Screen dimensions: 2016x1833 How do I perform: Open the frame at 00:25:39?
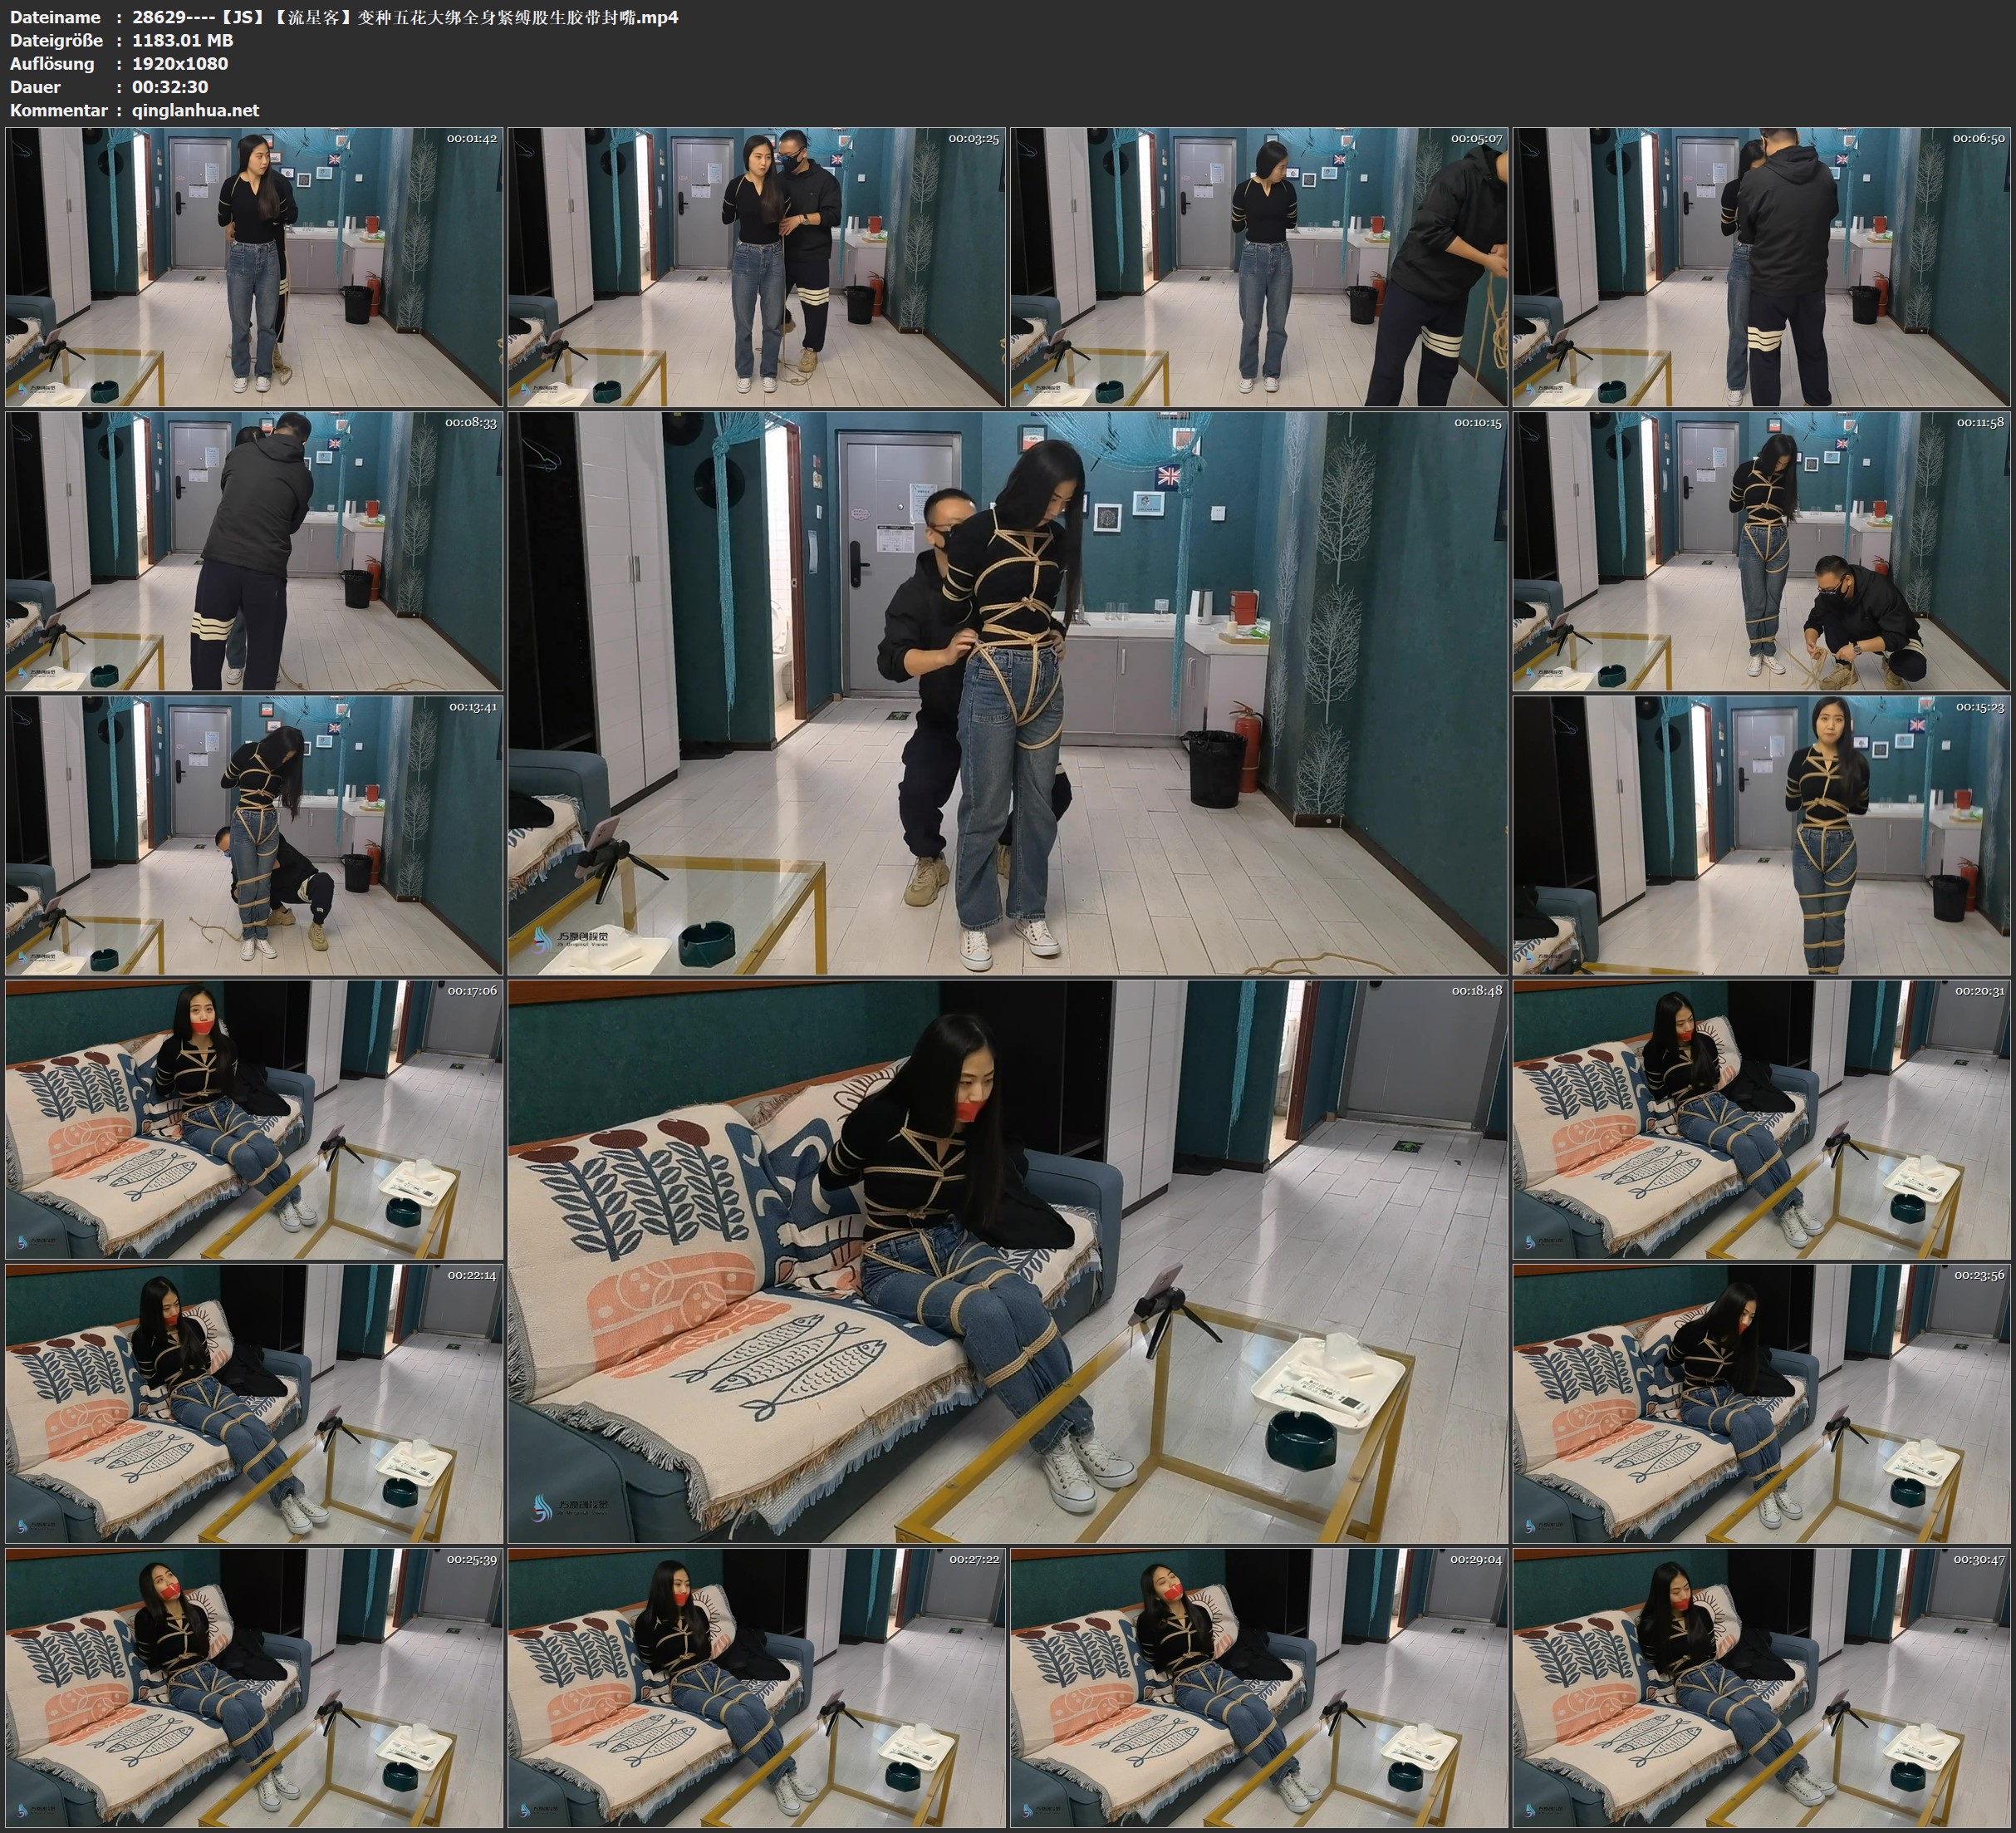click(254, 1687)
